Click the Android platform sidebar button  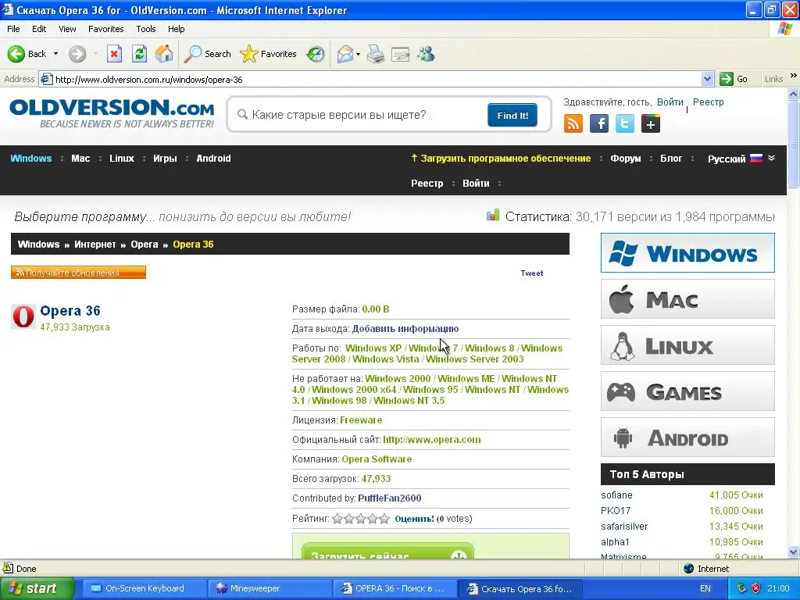coord(687,437)
